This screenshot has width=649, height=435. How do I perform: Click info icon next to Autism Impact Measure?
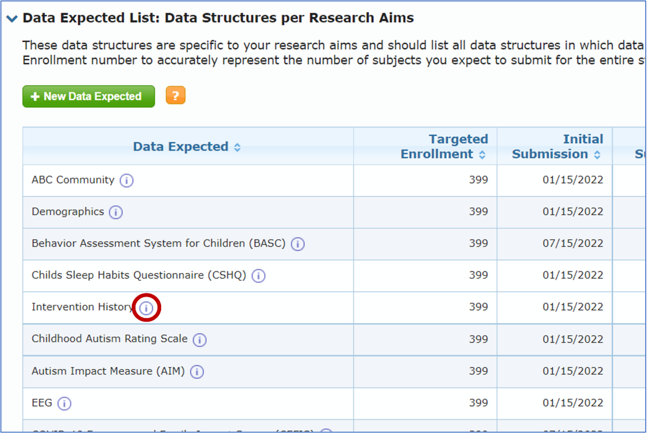click(196, 372)
